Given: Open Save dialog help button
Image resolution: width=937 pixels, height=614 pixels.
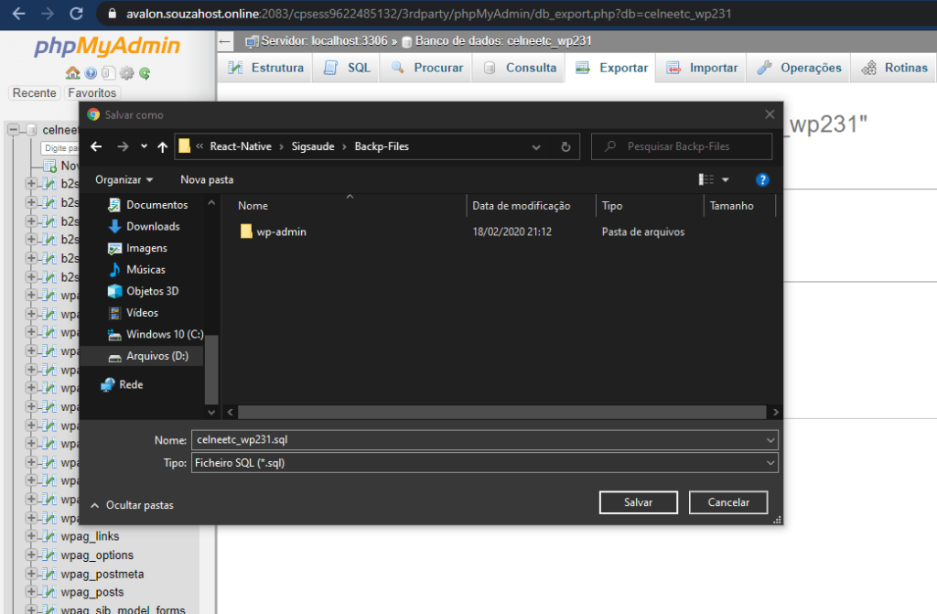Looking at the screenshot, I should coord(762,180).
